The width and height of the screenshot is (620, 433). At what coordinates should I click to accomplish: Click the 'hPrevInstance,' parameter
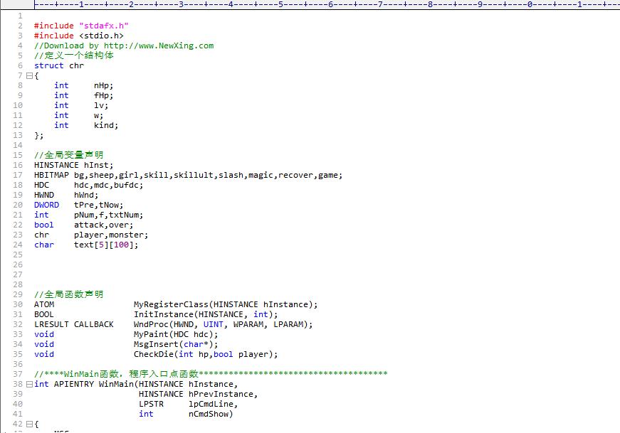point(223,395)
